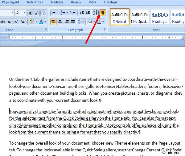The image size is (185, 156).
Task: Apply the Normal style
Action: (x=120, y=17)
